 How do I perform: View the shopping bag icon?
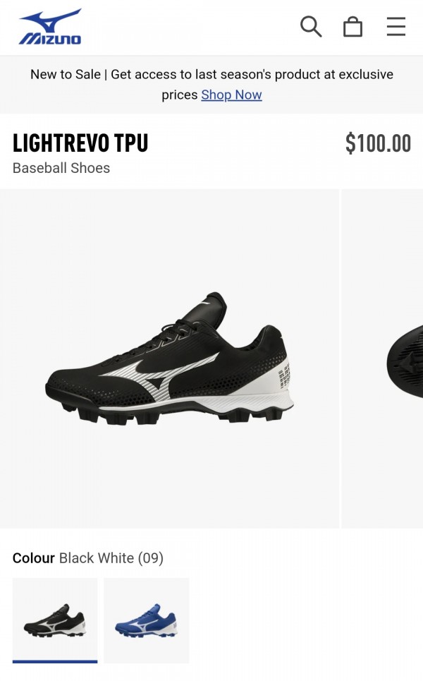click(x=352, y=27)
